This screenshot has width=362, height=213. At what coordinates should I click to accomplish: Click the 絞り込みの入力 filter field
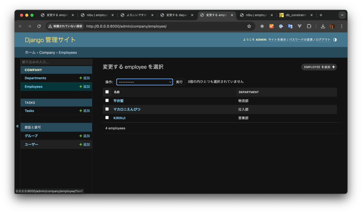point(56,61)
